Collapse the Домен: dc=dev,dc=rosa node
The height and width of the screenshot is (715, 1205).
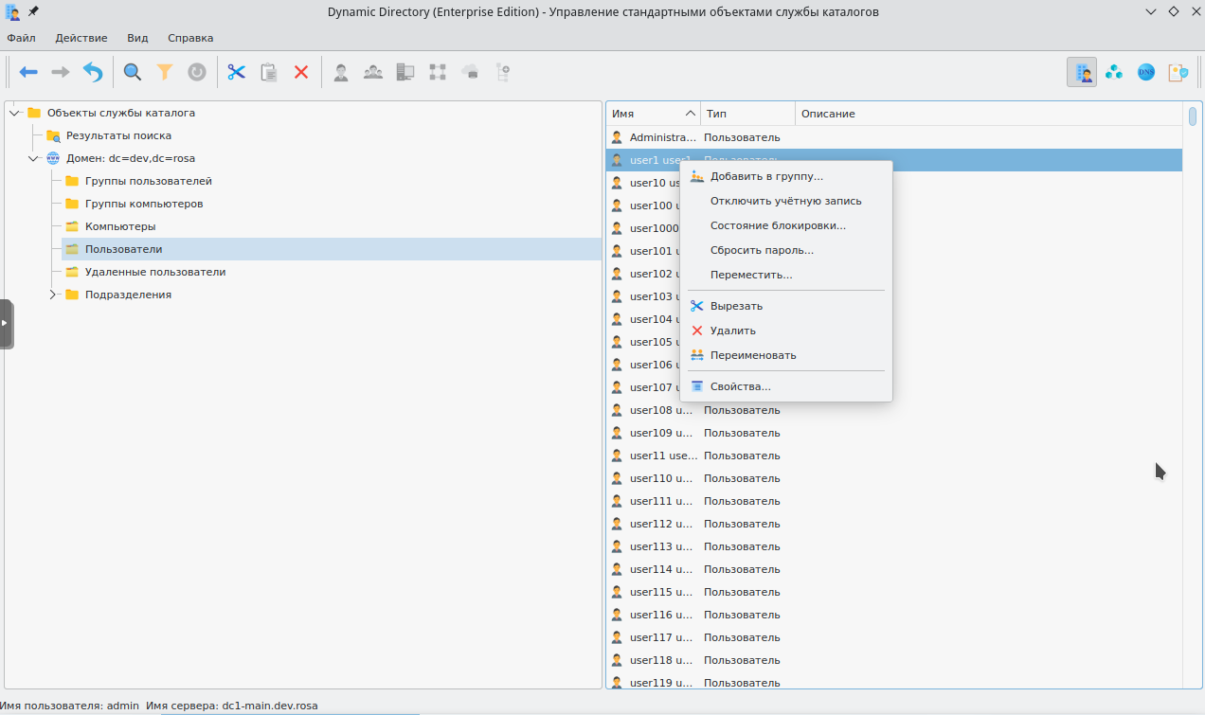click(34, 158)
